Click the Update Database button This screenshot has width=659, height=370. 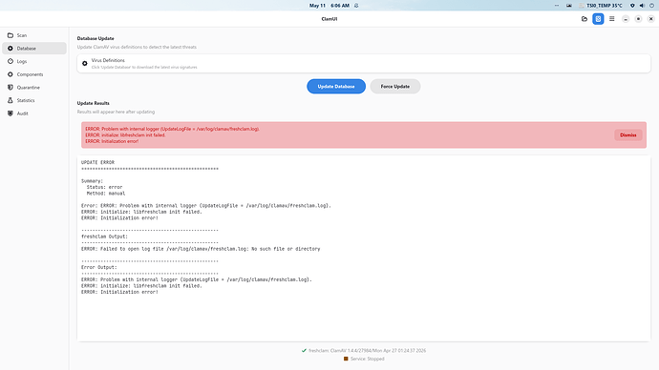pyautogui.click(x=336, y=87)
